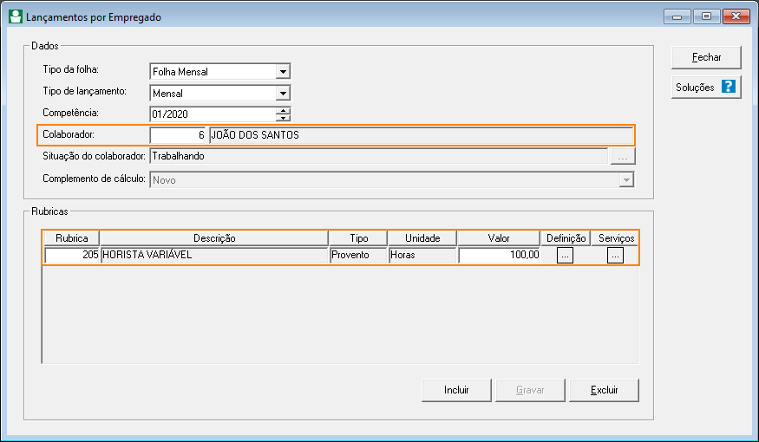Click the Rubrica column header
This screenshot has height=442, width=759.
coord(72,238)
